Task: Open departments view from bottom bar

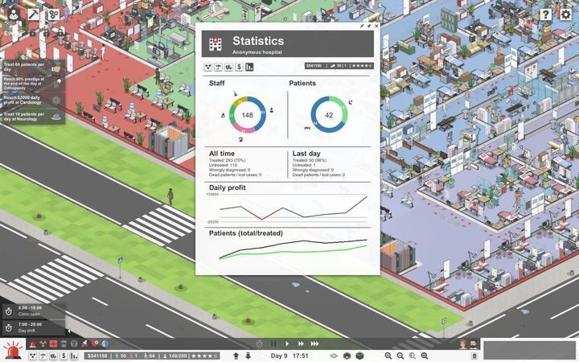Action: (33, 356)
